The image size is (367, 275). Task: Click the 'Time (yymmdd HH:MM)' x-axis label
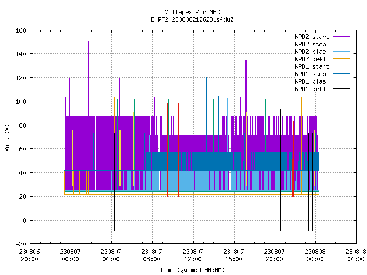[192, 270]
